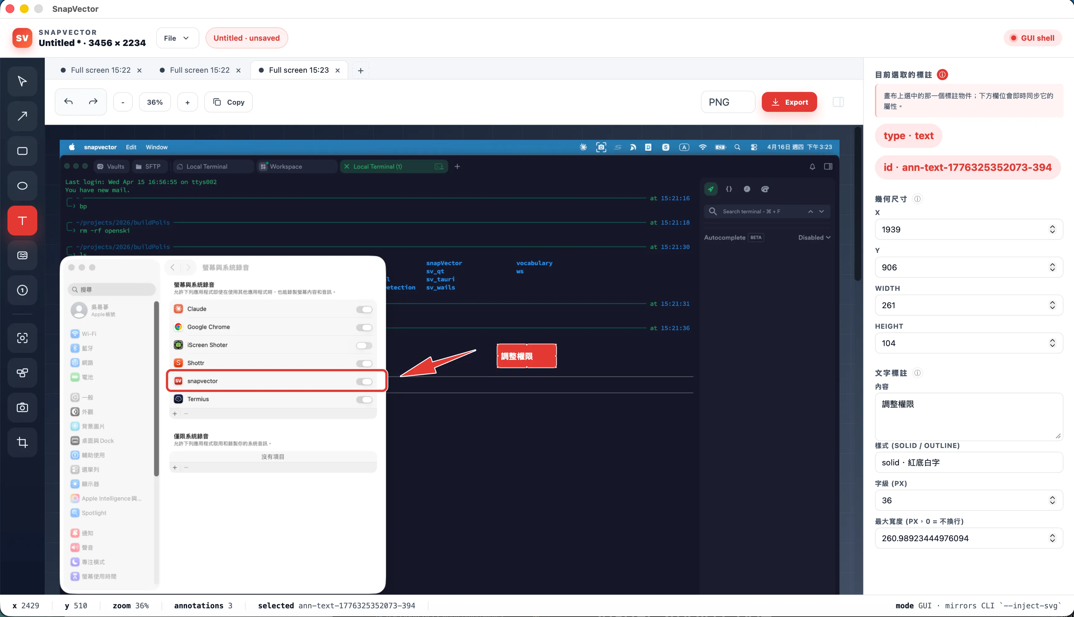This screenshot has width=1074, height=617.
Task: Switch to the Full screen 15:23 tab
Action: click(x=299, y=70)
